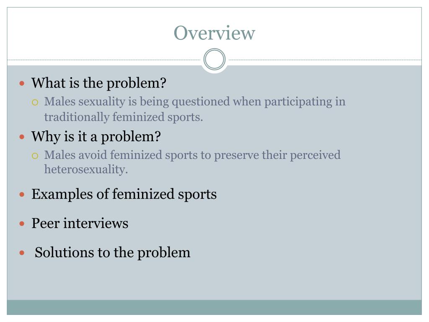Select the 'Solutions to the problem' line
This screenshot has width=429, height=322.
[x=112, y=252]
